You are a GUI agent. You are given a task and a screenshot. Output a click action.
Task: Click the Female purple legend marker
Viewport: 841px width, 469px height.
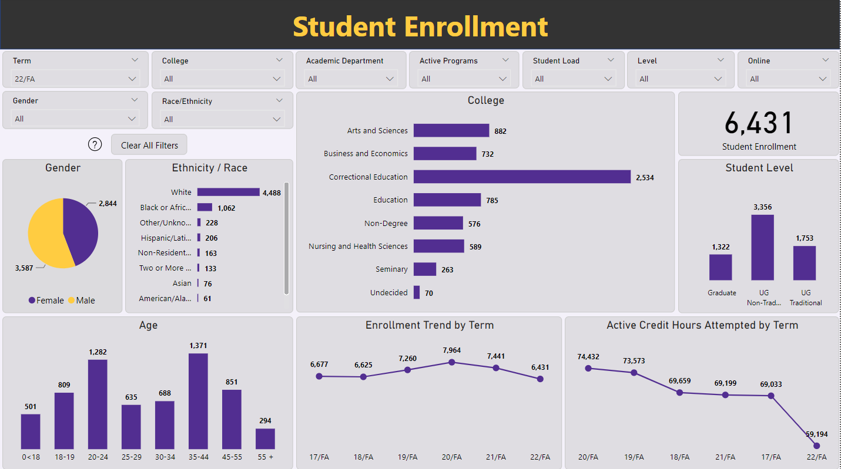(x=32, y=301)
